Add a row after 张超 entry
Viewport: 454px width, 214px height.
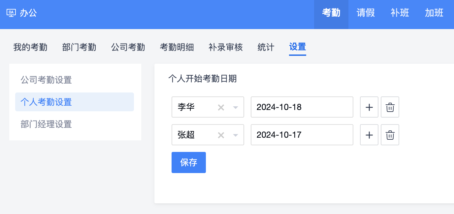click(369, 135)
